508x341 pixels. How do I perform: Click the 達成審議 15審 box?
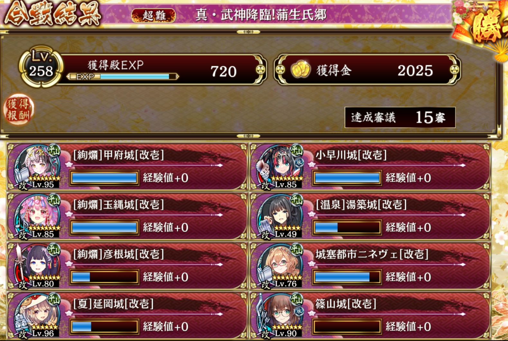click(x=400, y=117)
